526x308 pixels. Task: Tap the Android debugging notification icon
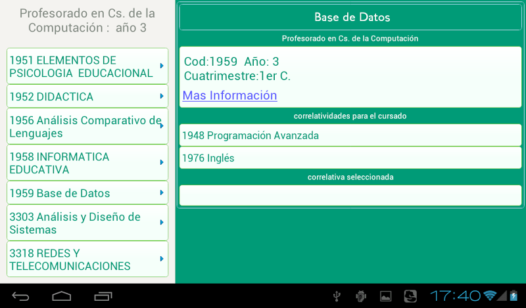361,296
